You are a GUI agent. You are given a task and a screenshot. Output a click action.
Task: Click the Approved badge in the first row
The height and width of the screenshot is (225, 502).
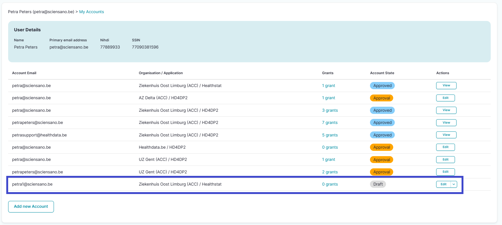pos(382,86)
